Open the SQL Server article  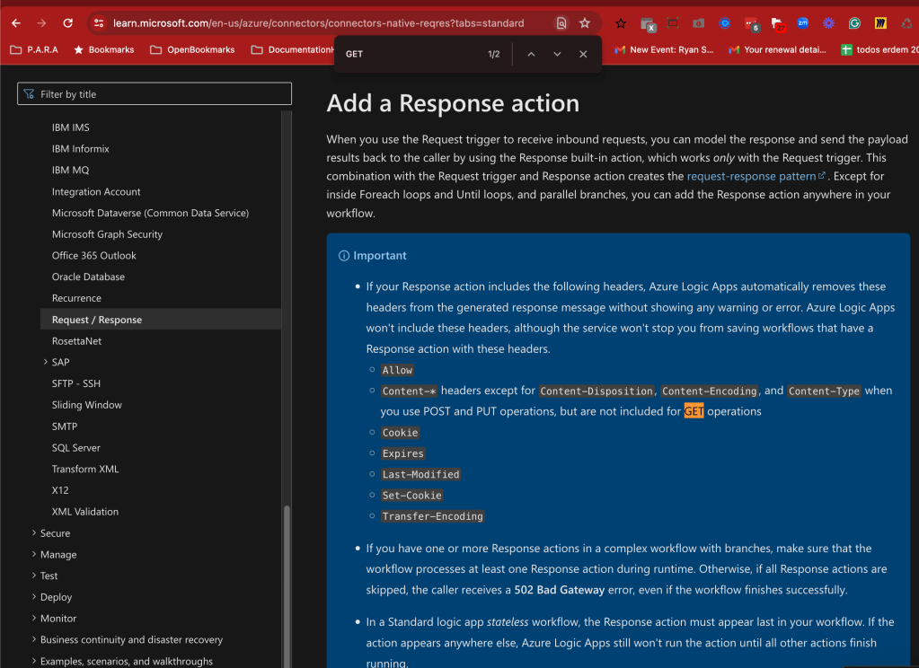point(75,448)
